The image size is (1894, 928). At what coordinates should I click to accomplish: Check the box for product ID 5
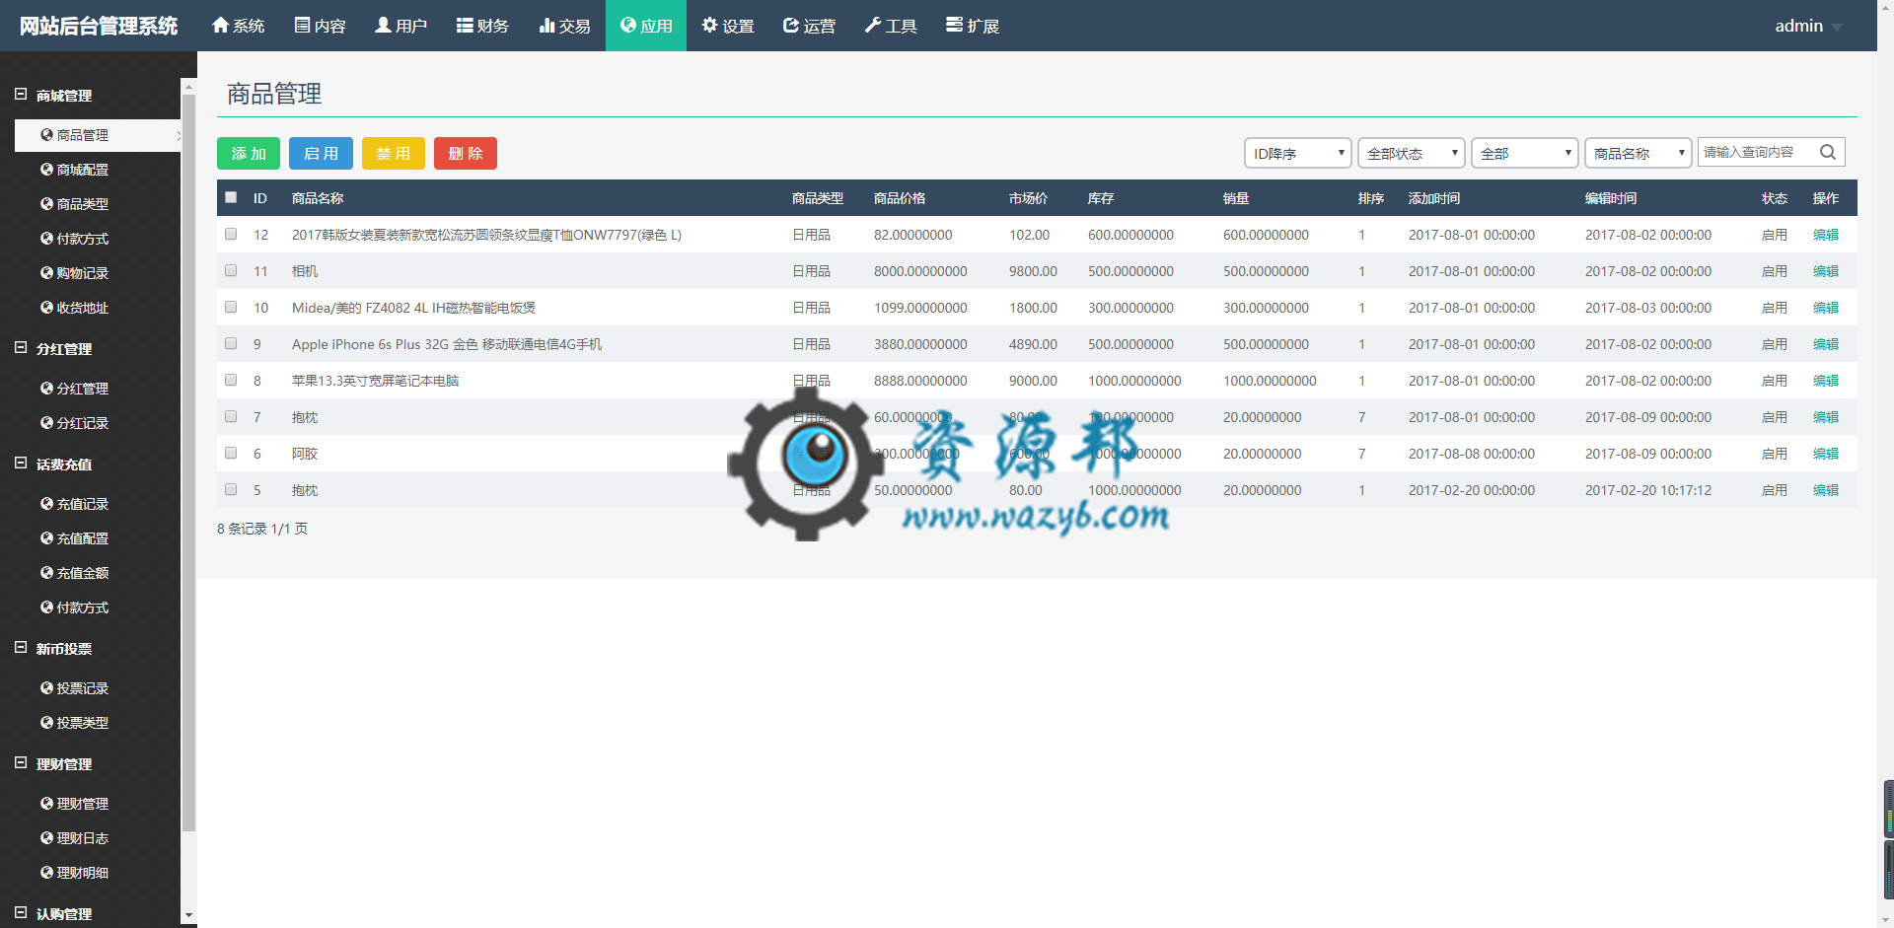[231, 489]
